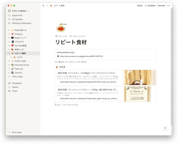178x144 pixels.
Task: Expand the Projects page in sidebar
Action: coord(9,34)
